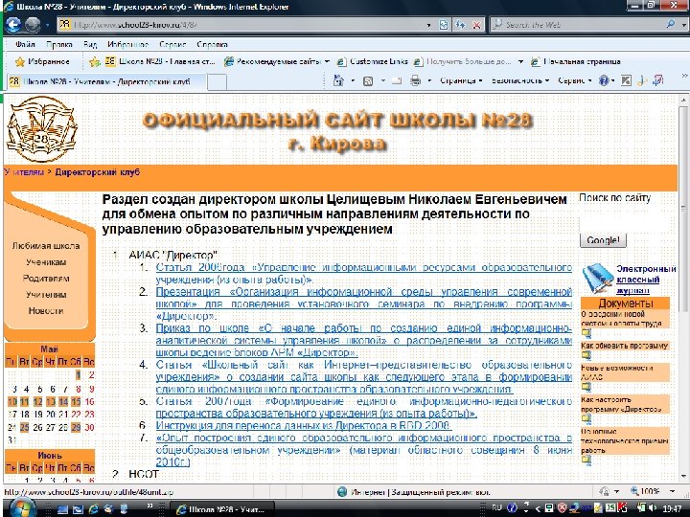Image resolution: width=690 pixels, height=517 pixels.
Task: Open the Сервис menu in menu bar
Action: 172,44
